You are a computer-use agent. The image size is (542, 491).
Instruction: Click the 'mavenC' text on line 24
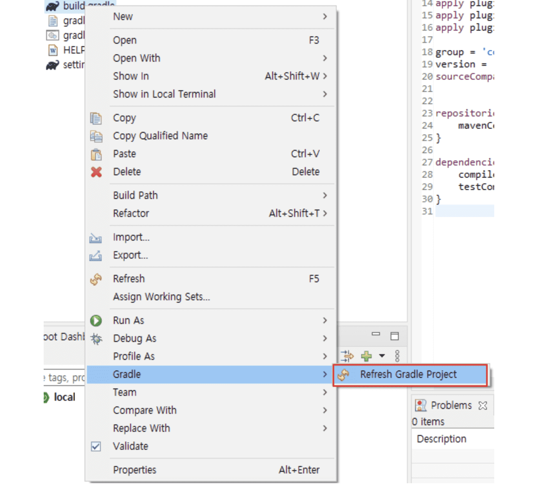[476, 126]
